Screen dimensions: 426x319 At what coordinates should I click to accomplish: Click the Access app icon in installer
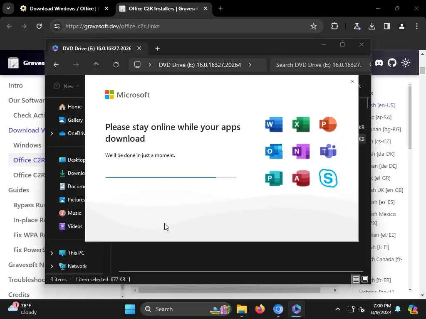(301, 178)
